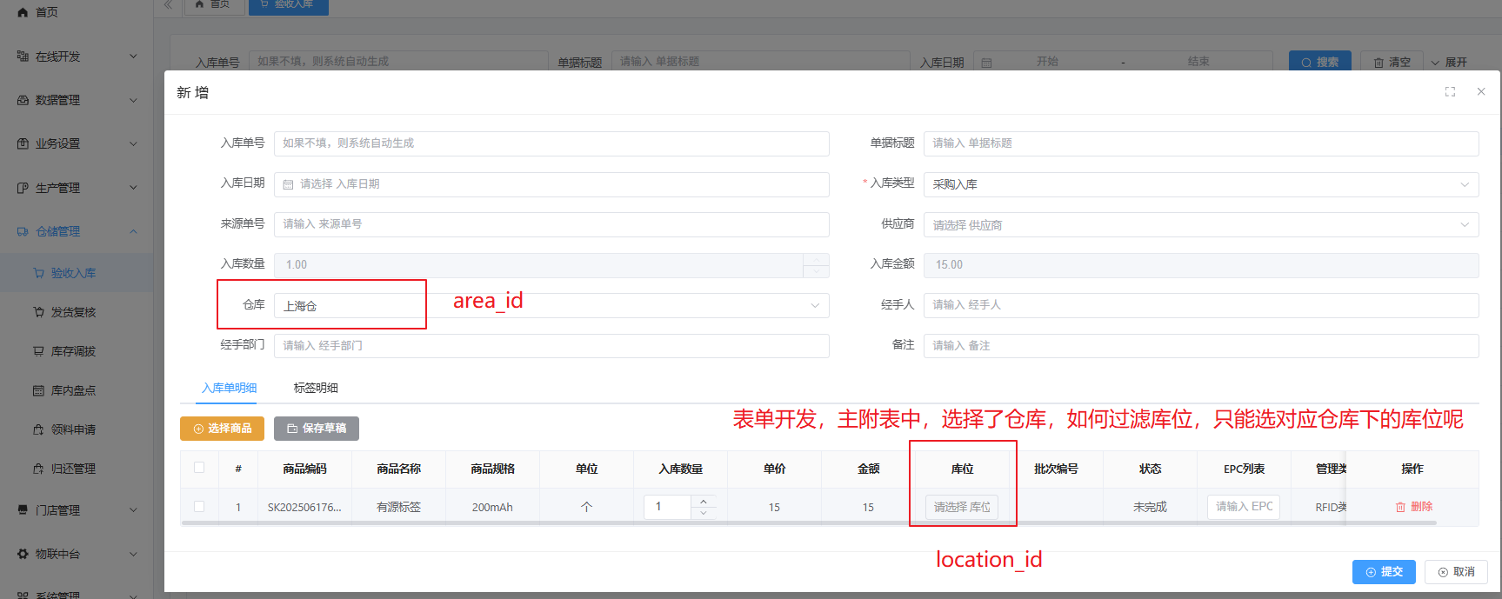This screenshot has width=1502, height=599.
Task: Collapse the sidebar with double-chevron icon
Action: (x=168, y=4)
